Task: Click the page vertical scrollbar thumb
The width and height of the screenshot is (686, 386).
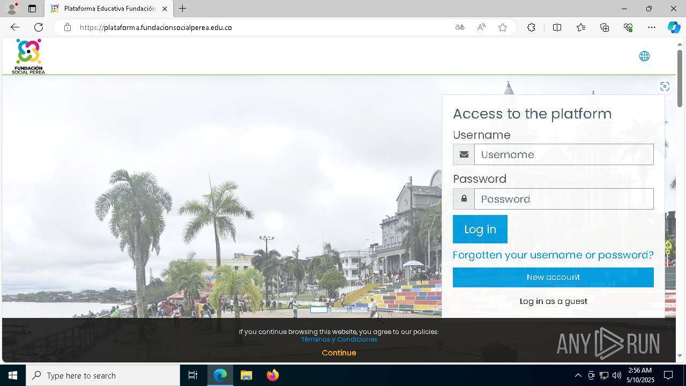Action: pos(680,78)
